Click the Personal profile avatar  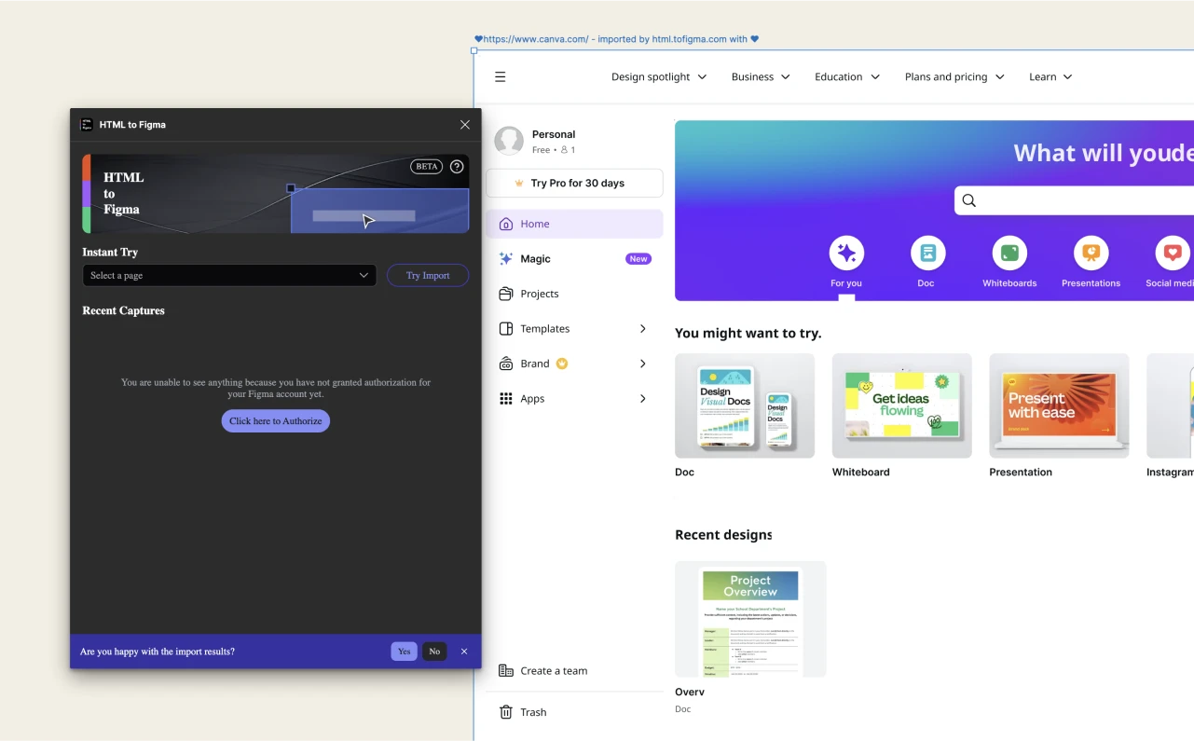[x=509, y=142]
